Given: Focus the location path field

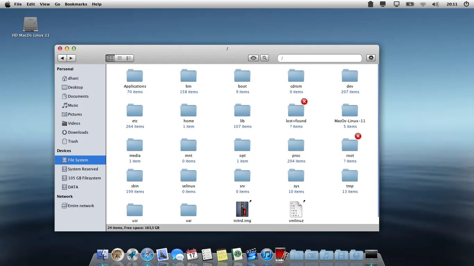Looking at the screenshot, I should tap(320, 58).
